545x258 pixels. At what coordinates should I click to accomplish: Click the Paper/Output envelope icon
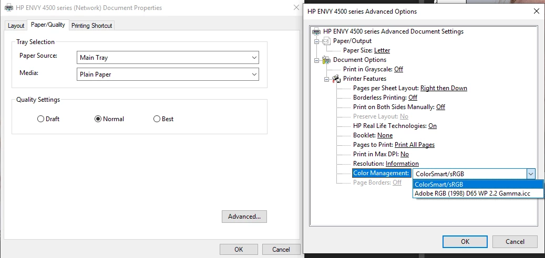pyautogui.click(x=326, y=41)
